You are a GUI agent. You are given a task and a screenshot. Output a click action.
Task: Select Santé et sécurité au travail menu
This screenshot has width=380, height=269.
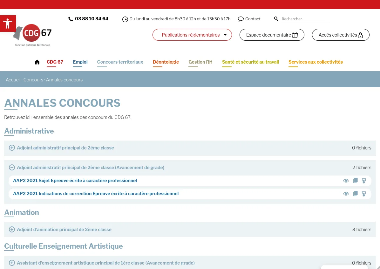[251, 62]
